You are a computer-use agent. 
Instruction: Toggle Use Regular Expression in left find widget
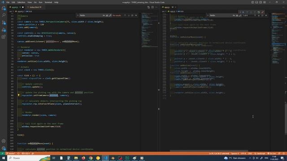tap(110, 16)
